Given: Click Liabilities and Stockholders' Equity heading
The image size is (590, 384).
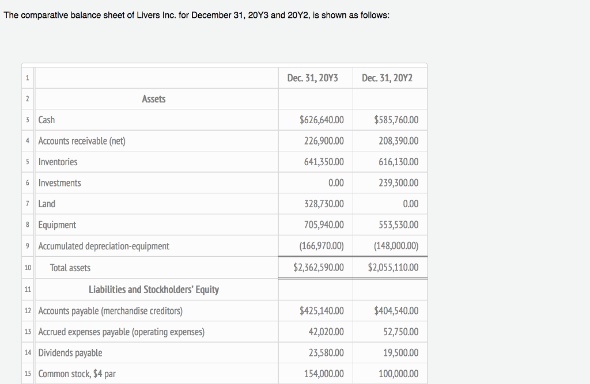Looking at the screenshot, I should [154, 290].
